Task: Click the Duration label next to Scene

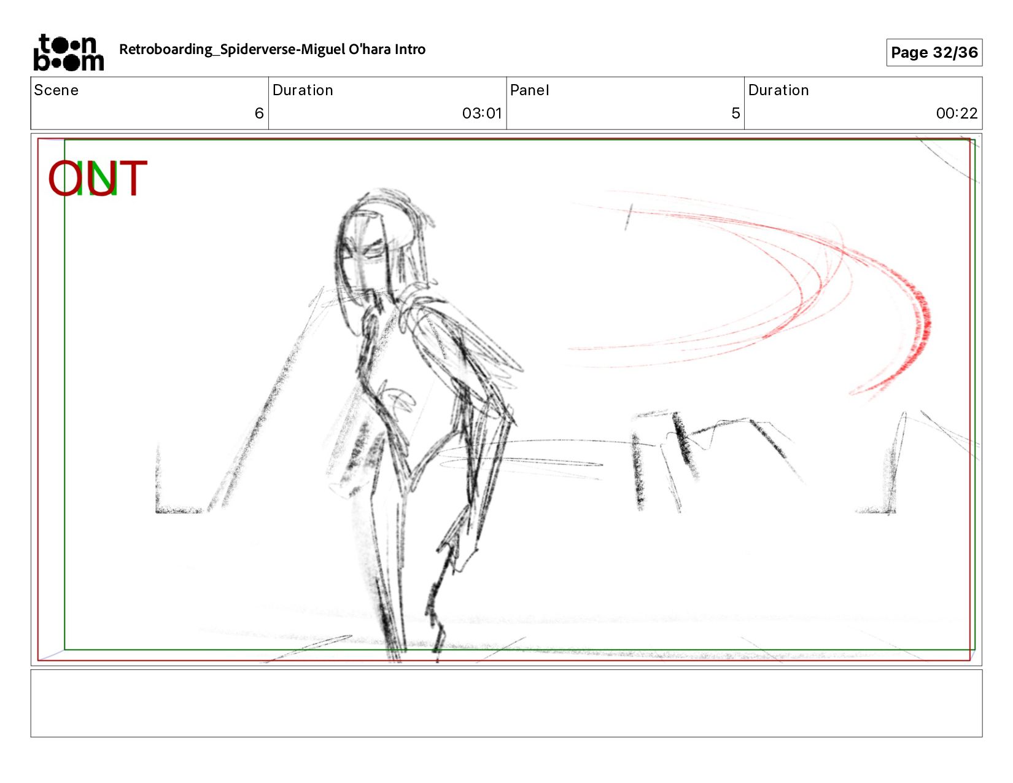Action: click(303, 90)
